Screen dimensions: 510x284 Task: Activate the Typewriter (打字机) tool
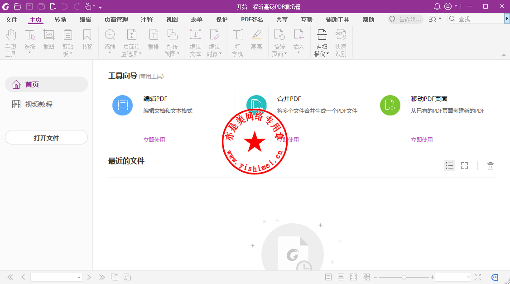[x=237, y=43]
